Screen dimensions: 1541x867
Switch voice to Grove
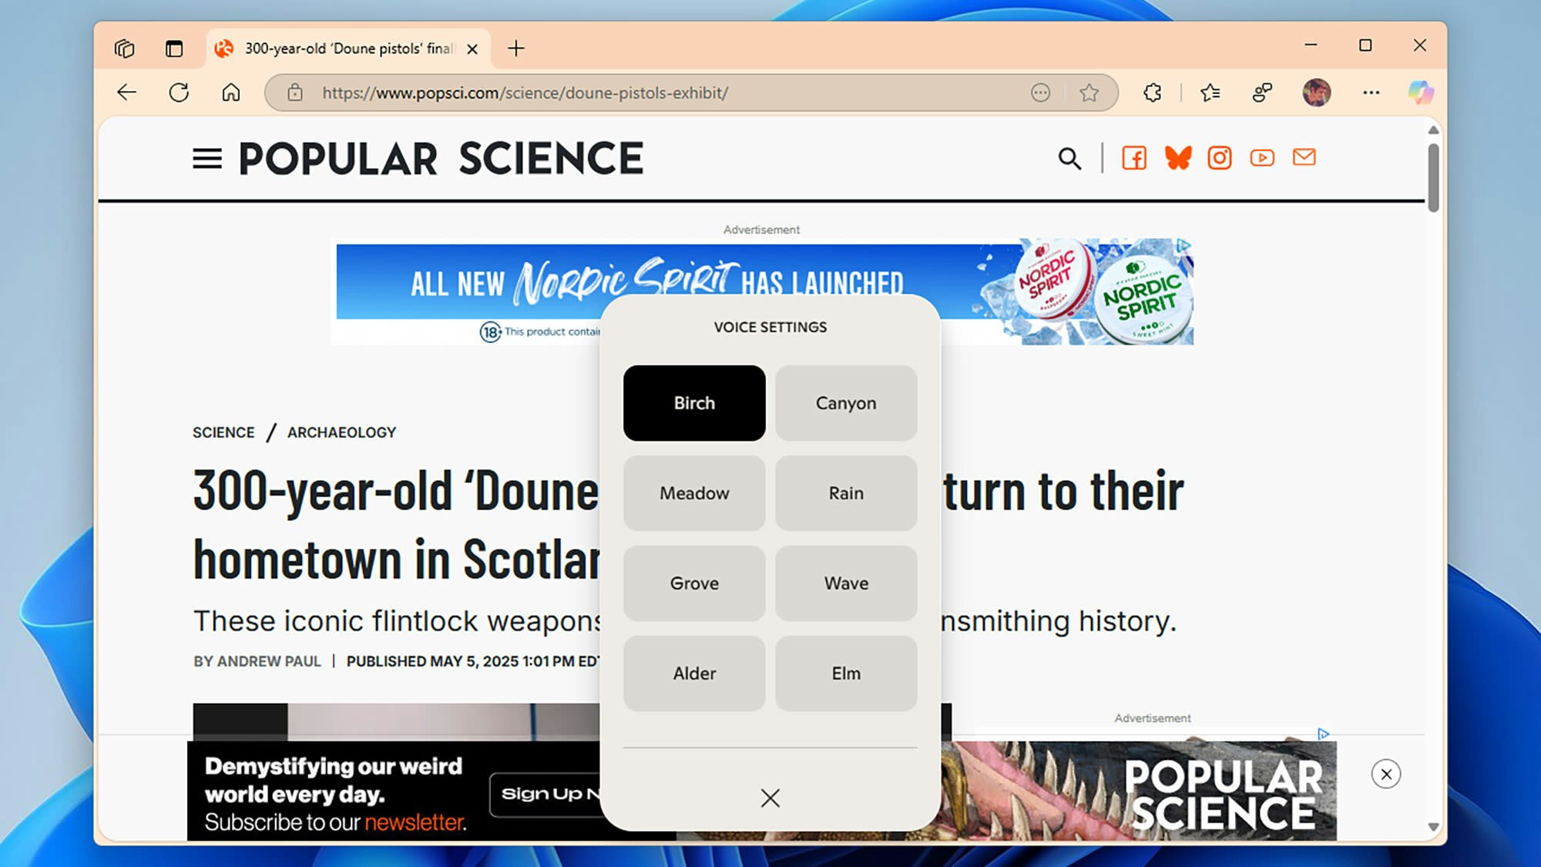[693, 583]
